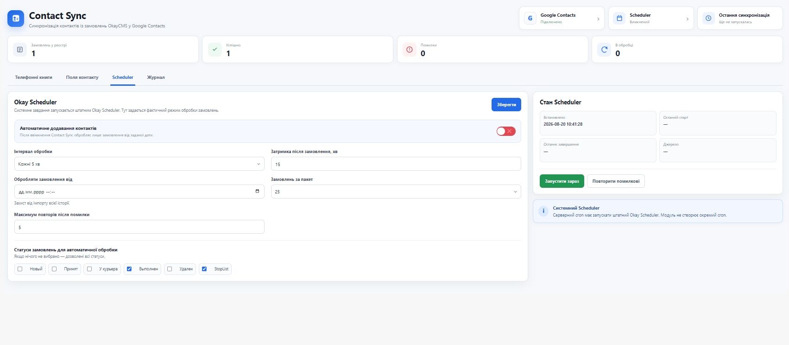Click the Запустити зараз button

point(562,181)
